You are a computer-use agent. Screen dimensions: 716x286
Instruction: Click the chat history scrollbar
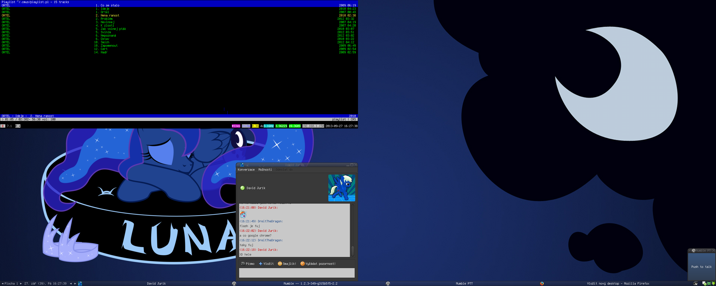pos(353,230)
